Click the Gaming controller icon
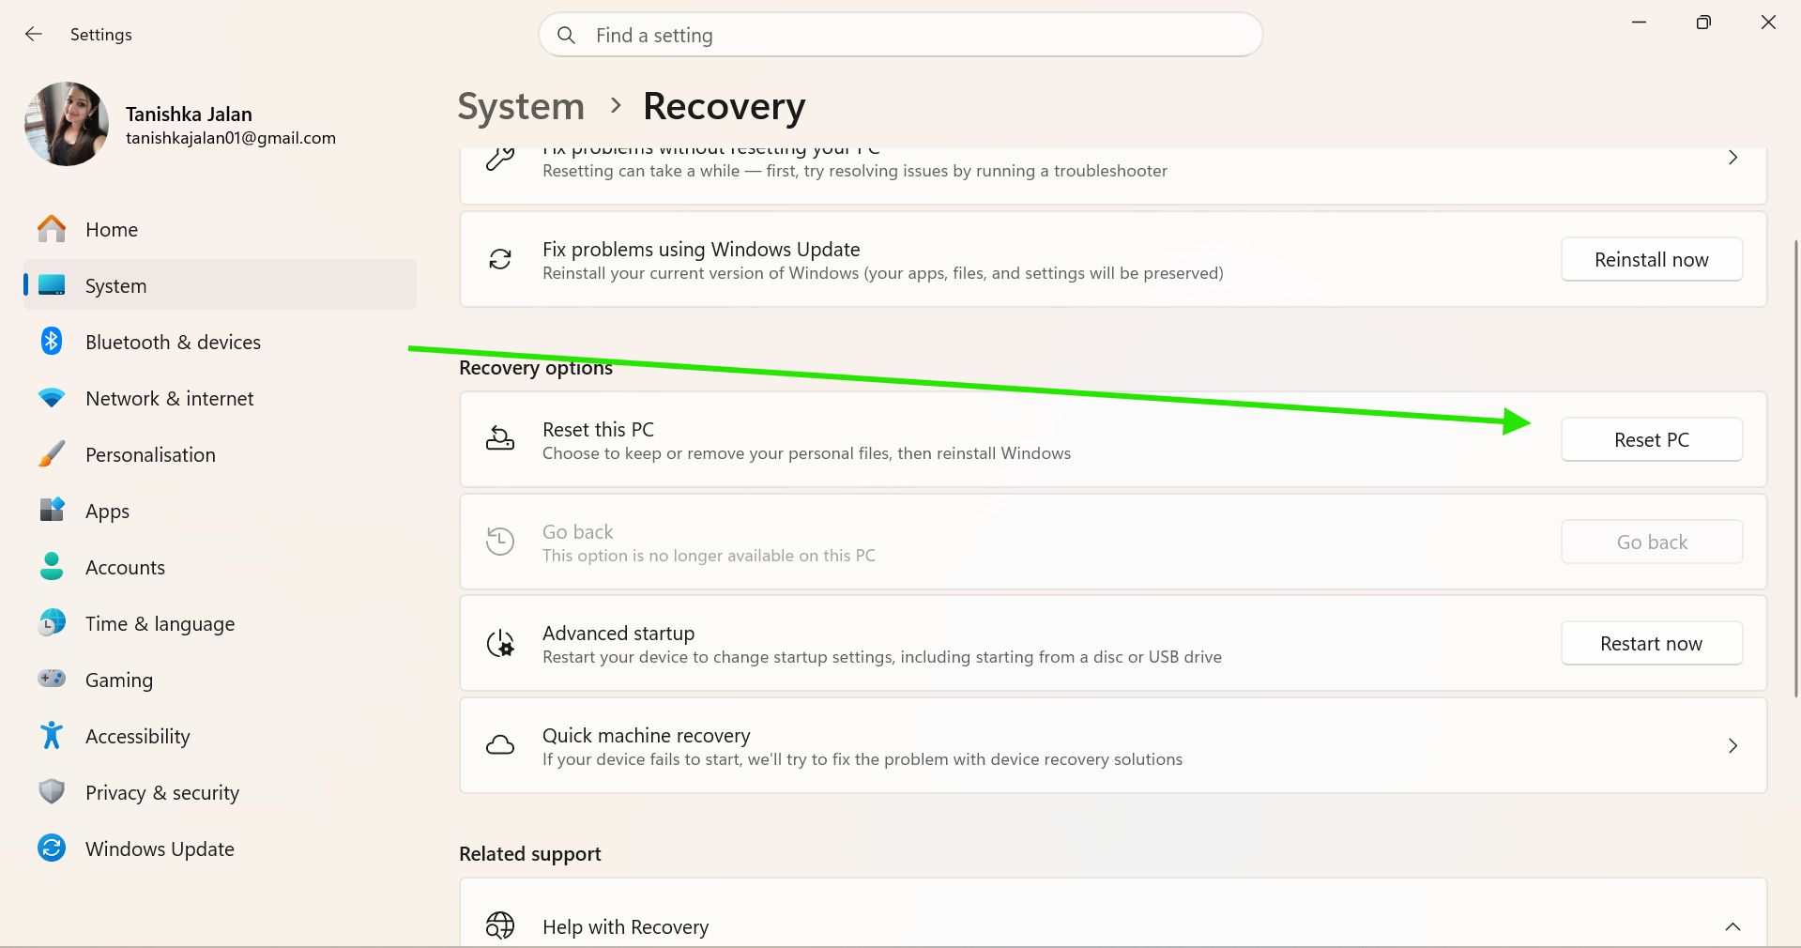Image resolution: width=1801 pixels, height=948 pixels. click(52, 678)
